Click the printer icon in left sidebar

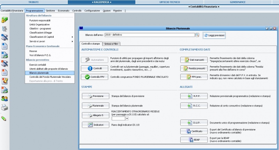tap(5, 108)
